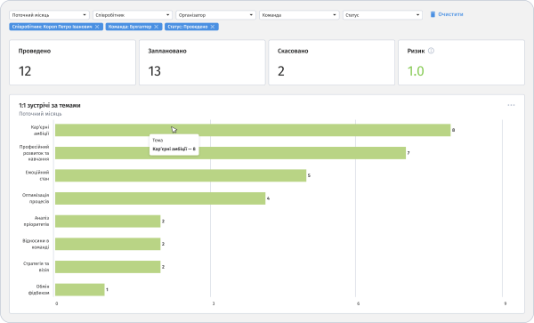The image size is (534, 323).
Task: Click the Стратегія та візія bar
Action: click(108, 267)
